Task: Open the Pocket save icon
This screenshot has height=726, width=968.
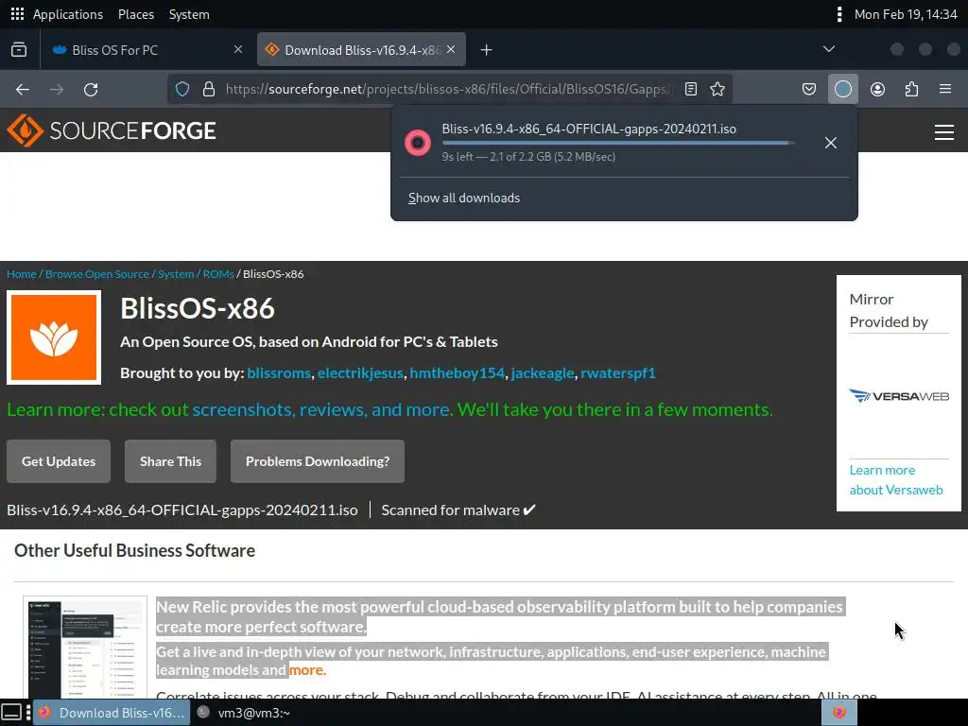Action: click(809, 90)
